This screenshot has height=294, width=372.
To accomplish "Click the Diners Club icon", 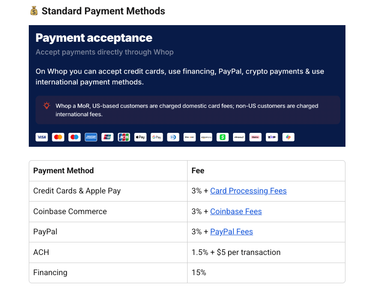I will pyautogui.click(x=173, y=137).
